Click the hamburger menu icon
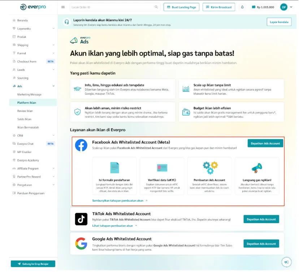The height and width of the screenshot is (274, 299). (63, 7)
